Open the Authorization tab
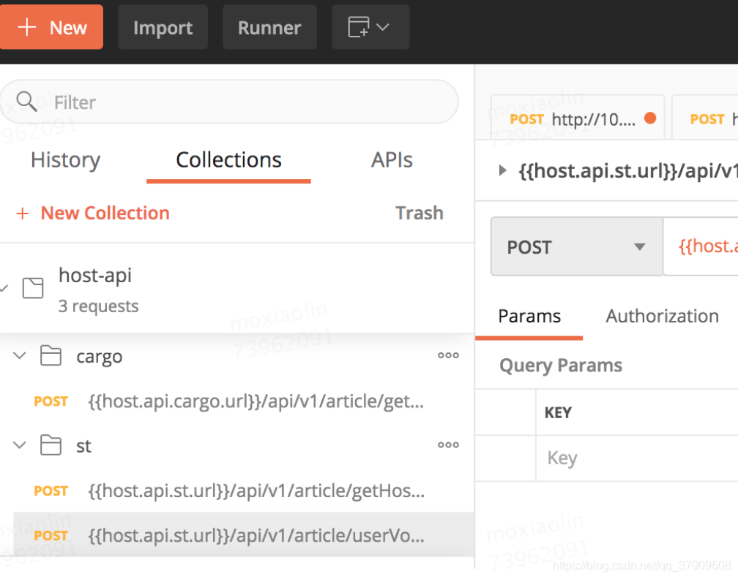The height and width of the screenshot is (579, 738). (x=662, y=317)
